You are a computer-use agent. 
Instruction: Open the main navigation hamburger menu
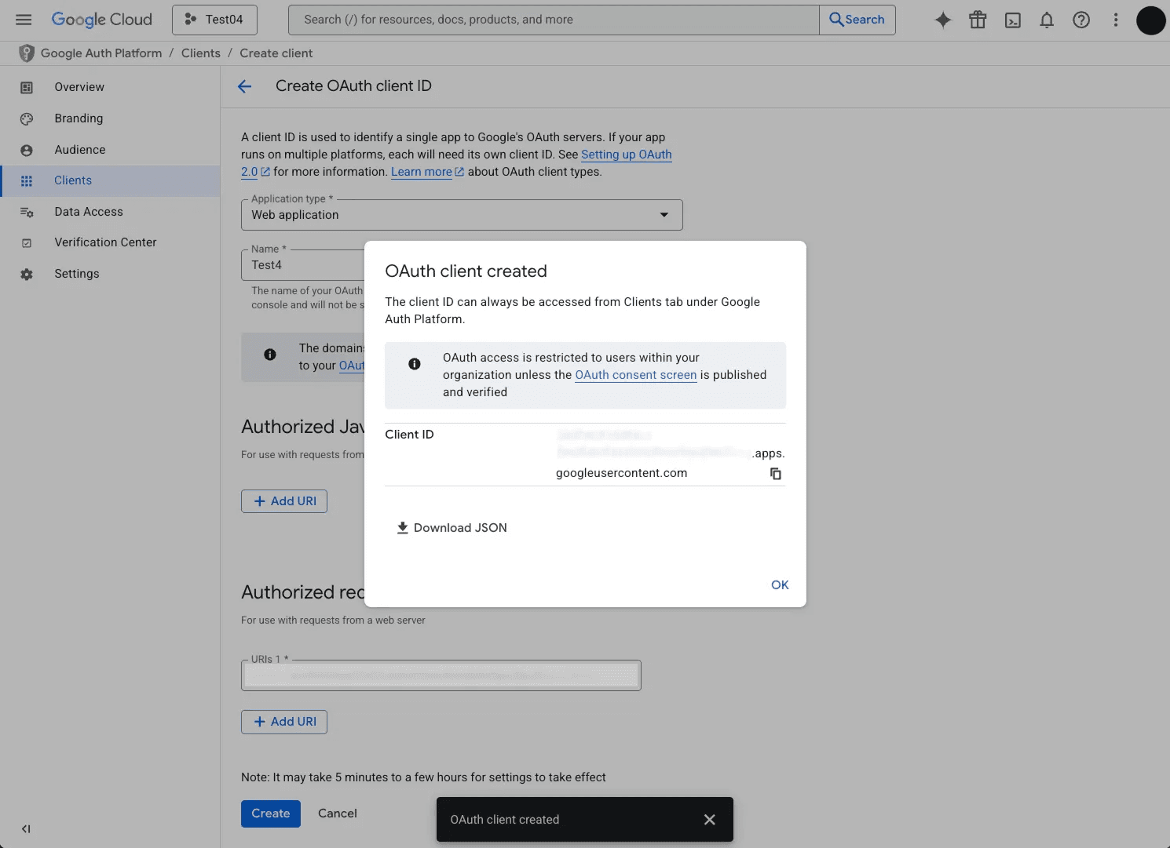coord(24,20)
